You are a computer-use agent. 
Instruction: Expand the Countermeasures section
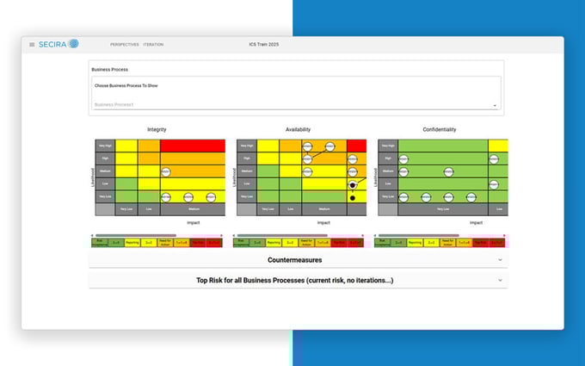pyautogui.click(x=298, y=258)
